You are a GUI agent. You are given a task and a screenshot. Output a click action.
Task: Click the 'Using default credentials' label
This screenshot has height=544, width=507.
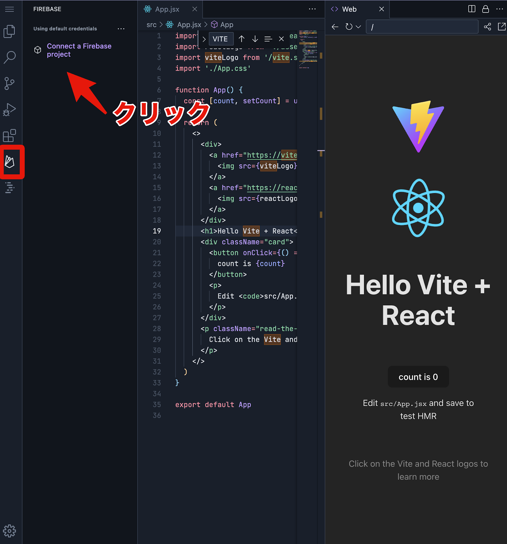coord(65,29)
